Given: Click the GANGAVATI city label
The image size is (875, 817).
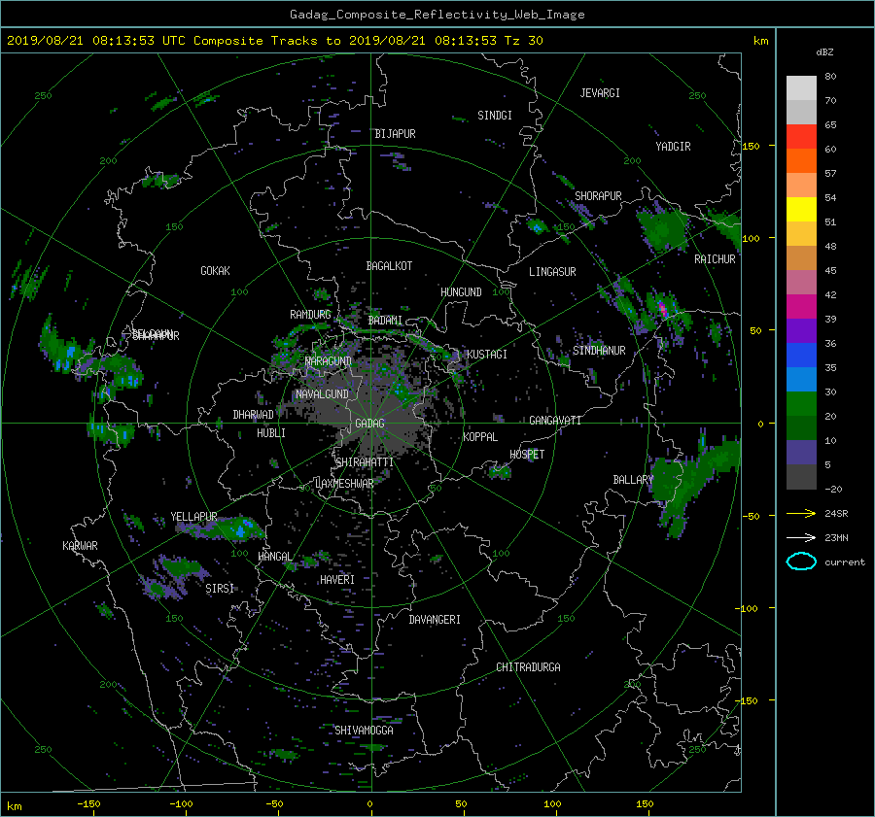Looking at the screenshot, I should click(555, 421).
